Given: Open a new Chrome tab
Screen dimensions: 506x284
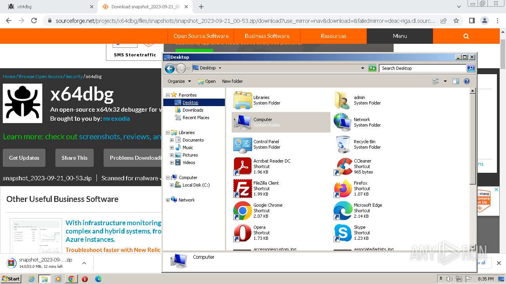Looking at the screenshot, I should point(201,7).
